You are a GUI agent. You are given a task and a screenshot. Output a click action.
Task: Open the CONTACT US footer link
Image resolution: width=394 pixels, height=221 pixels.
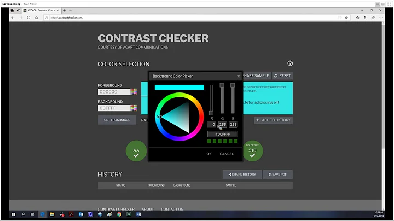click(x=172, y=209)
